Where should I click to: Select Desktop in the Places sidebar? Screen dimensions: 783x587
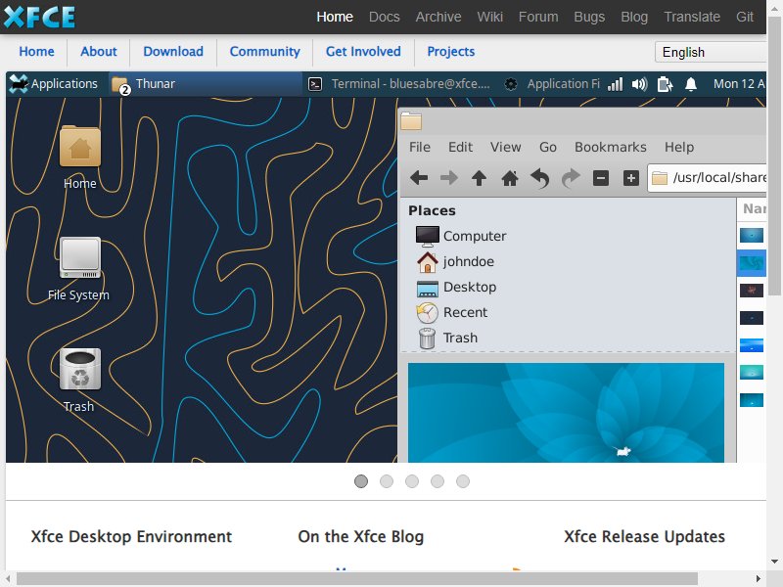coord(456,287)
